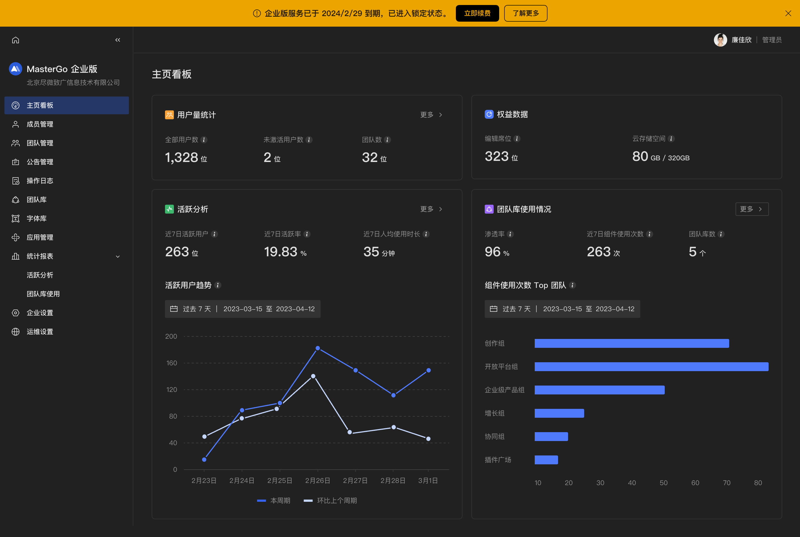Click the 开放平台组 bar
This screenshot has width=800, height=537.
tap(651, 366)
